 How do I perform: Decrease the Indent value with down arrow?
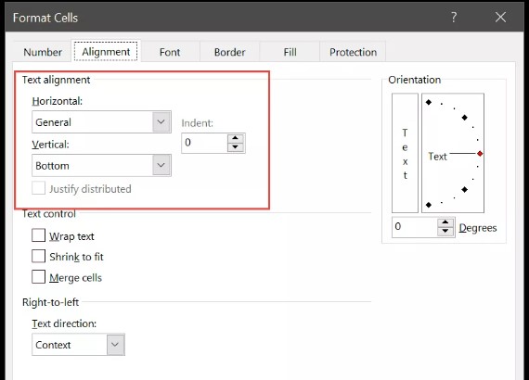(236, 147)
